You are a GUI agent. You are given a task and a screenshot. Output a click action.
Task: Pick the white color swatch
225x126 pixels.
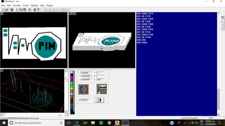point(72,72)
